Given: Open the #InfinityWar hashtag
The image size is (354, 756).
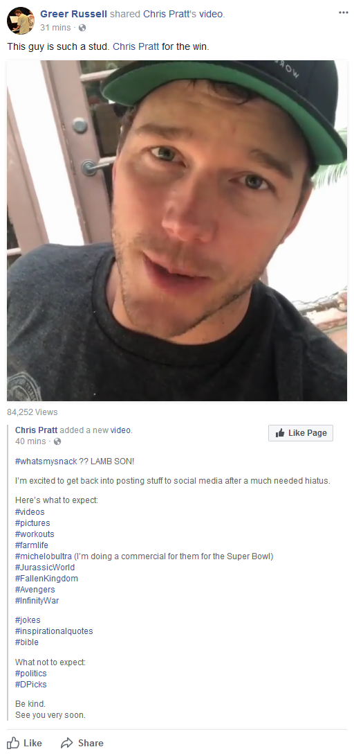Looking at the screenshot, I should click(x=37, y=601).
